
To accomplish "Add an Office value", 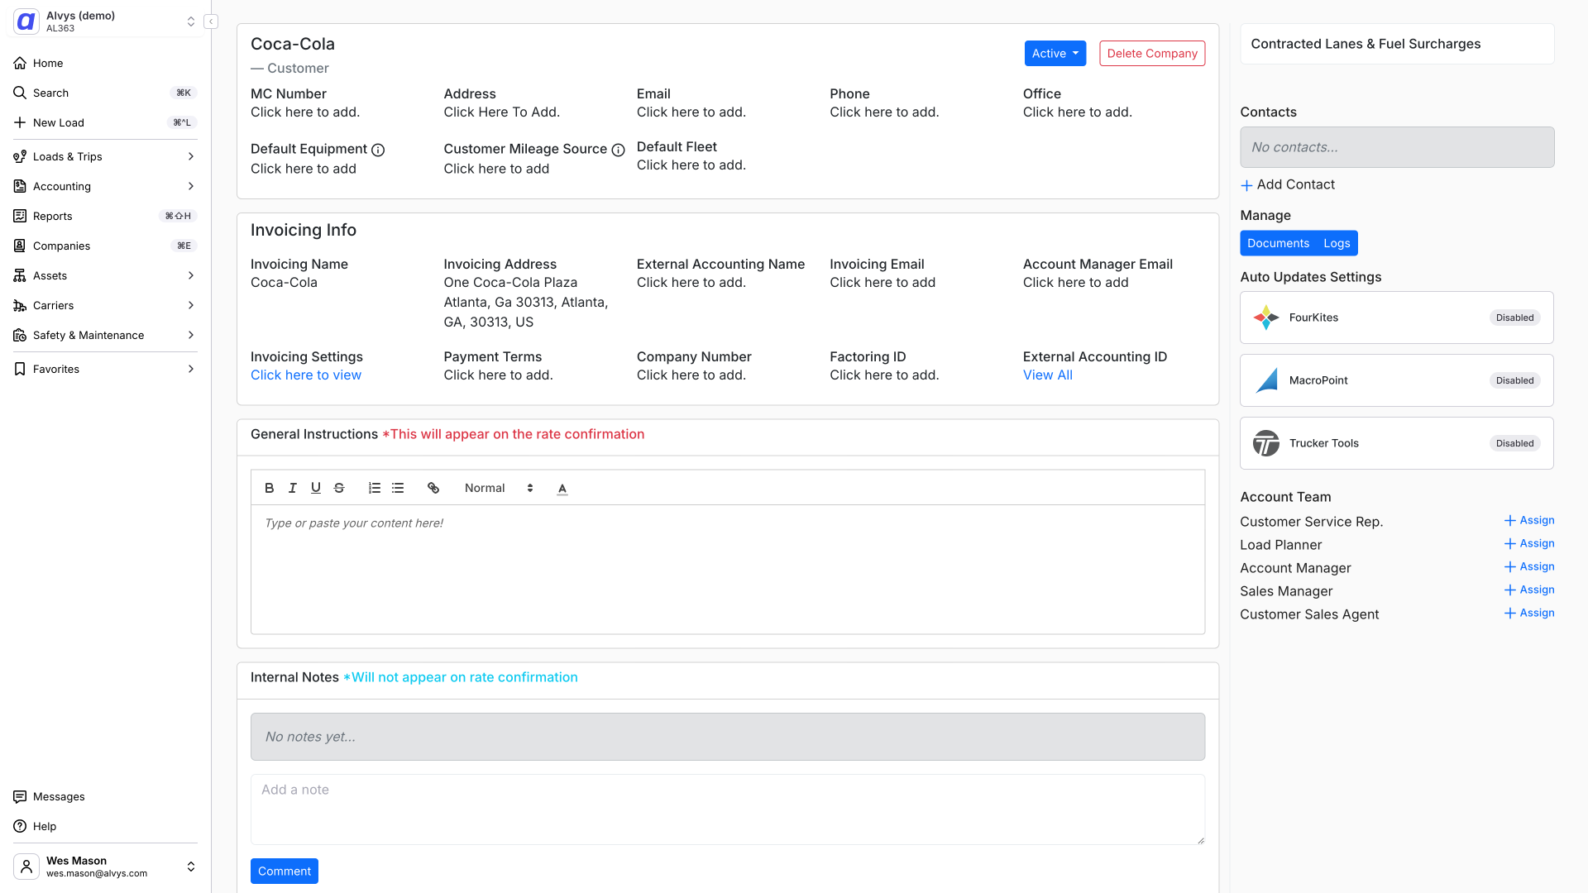I will tap(1078, 112).
